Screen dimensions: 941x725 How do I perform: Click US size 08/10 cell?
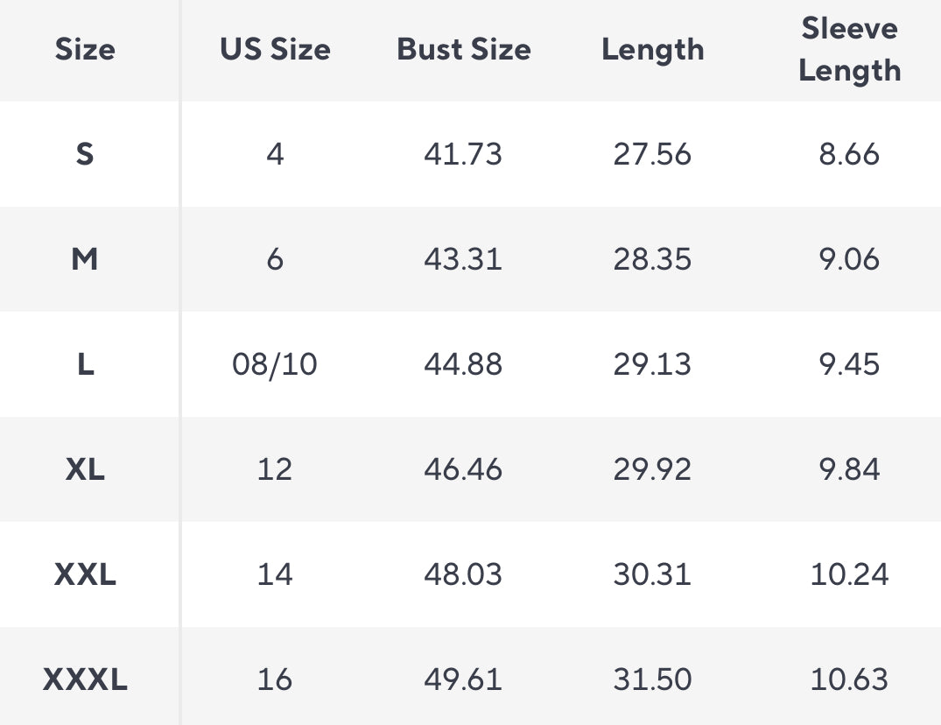(x=275, y=365)
